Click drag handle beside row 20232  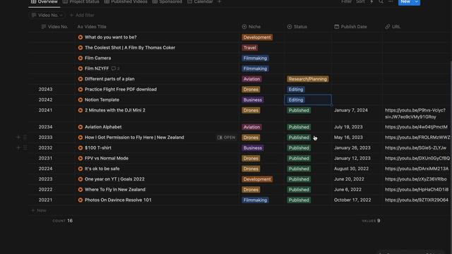click(25, 147)
